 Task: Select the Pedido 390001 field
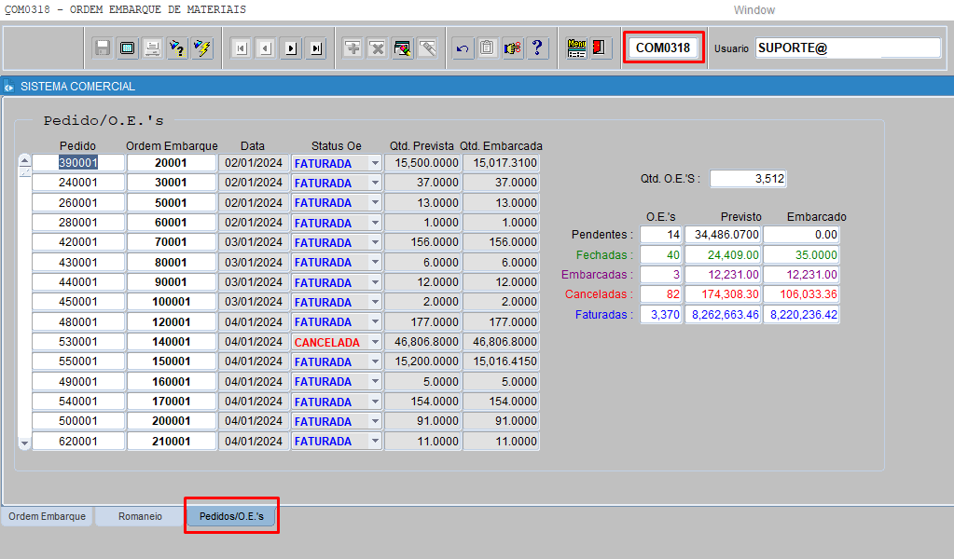click(78, 163)
